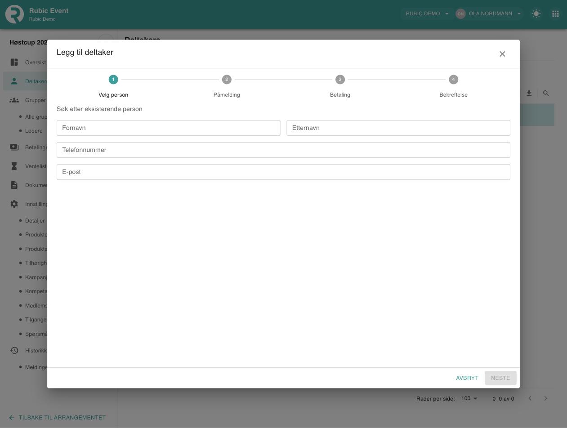
Task: Go to next page chevron in pagination
Action: 546,398
